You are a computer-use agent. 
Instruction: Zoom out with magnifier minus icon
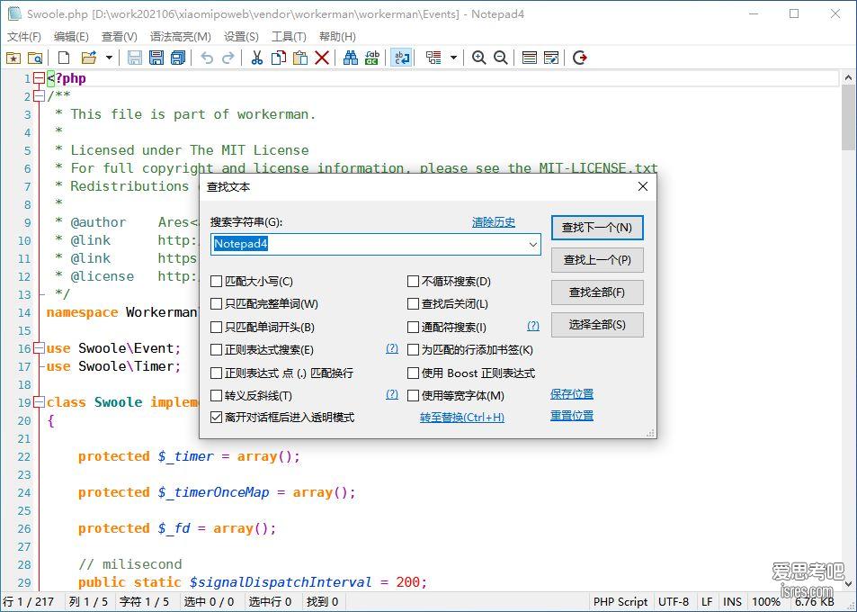(501, 58)
